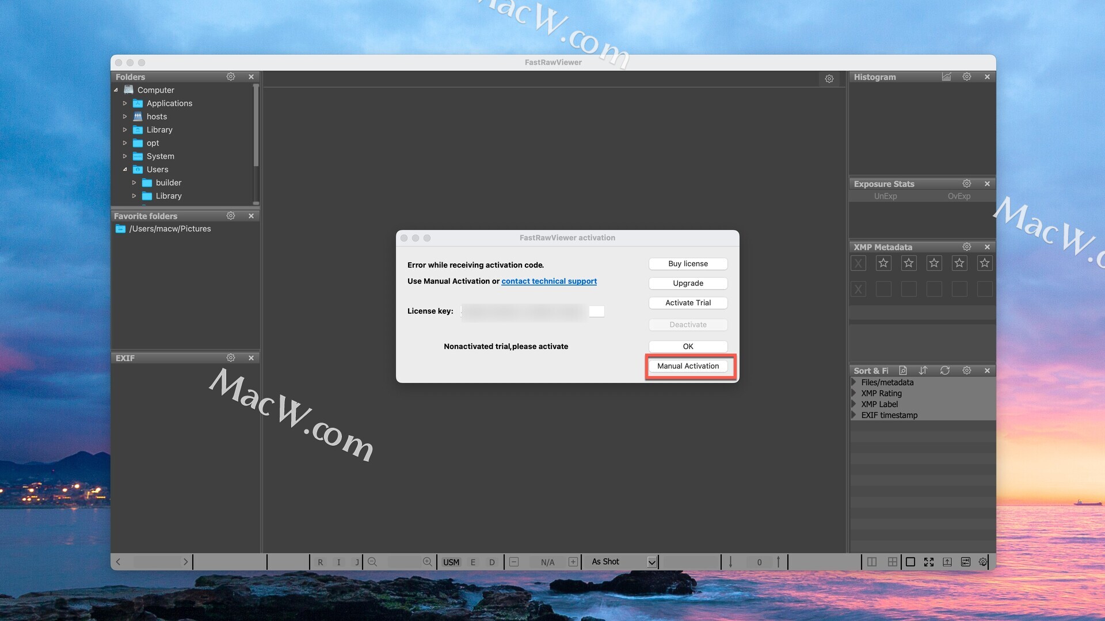This screenshot has height=621, width=1105.
Task: Open the As Shot white balance dropdown
Action: pyautogui.click(x=651, y=562)
